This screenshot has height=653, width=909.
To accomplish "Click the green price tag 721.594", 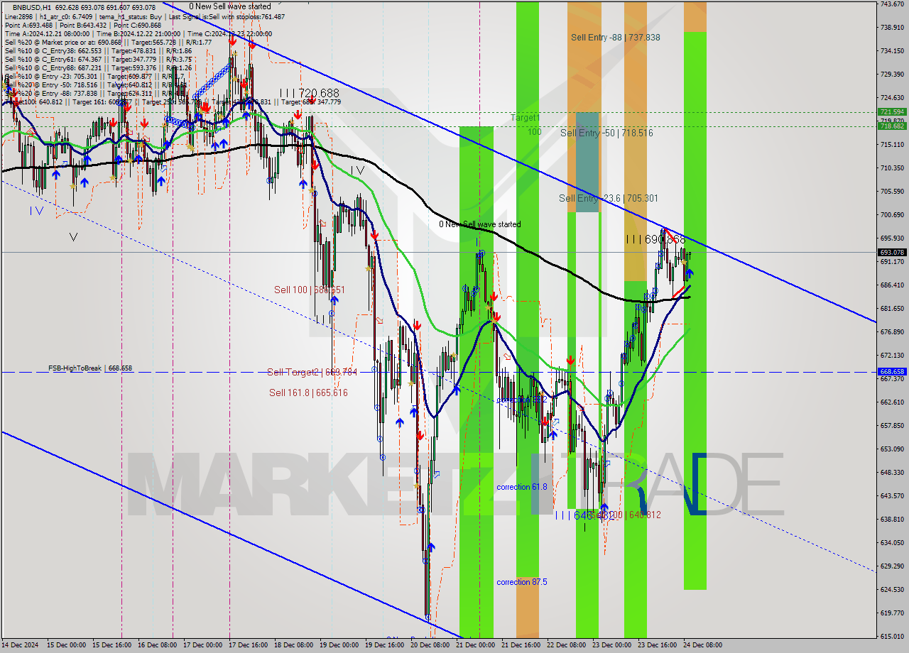I will pyautogui.click(x=892, y=112).
